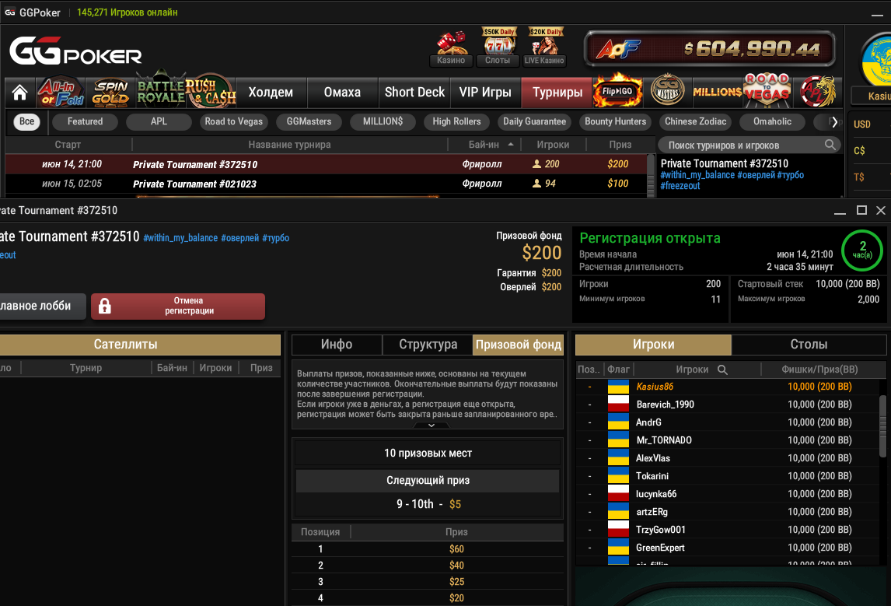The image size is (891, 606).
Task: Open the Road to Vegas icon
Action: 767,90
